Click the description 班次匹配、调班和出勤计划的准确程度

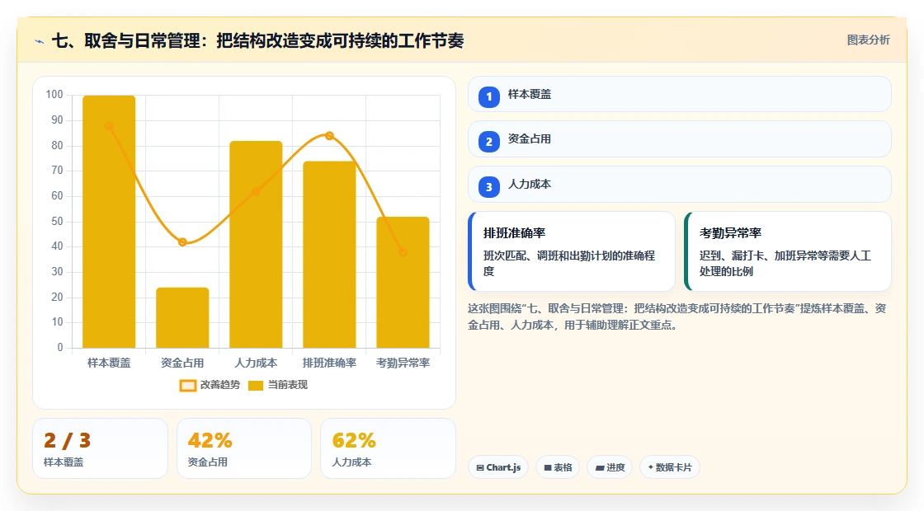click(x=569, y=264)
